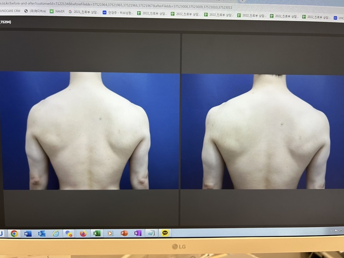Image resolution: width=344 pixels, height=258 pixels.
Task: Open the 안경주 - 허쉬성형 bookmark
Action: (118, 13)
